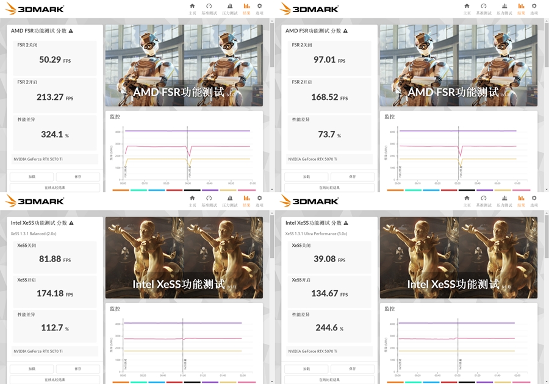Select the '213.27 FPS' FSR 2 on score
This screenshot has width=549, height=384.
[55, 98]
